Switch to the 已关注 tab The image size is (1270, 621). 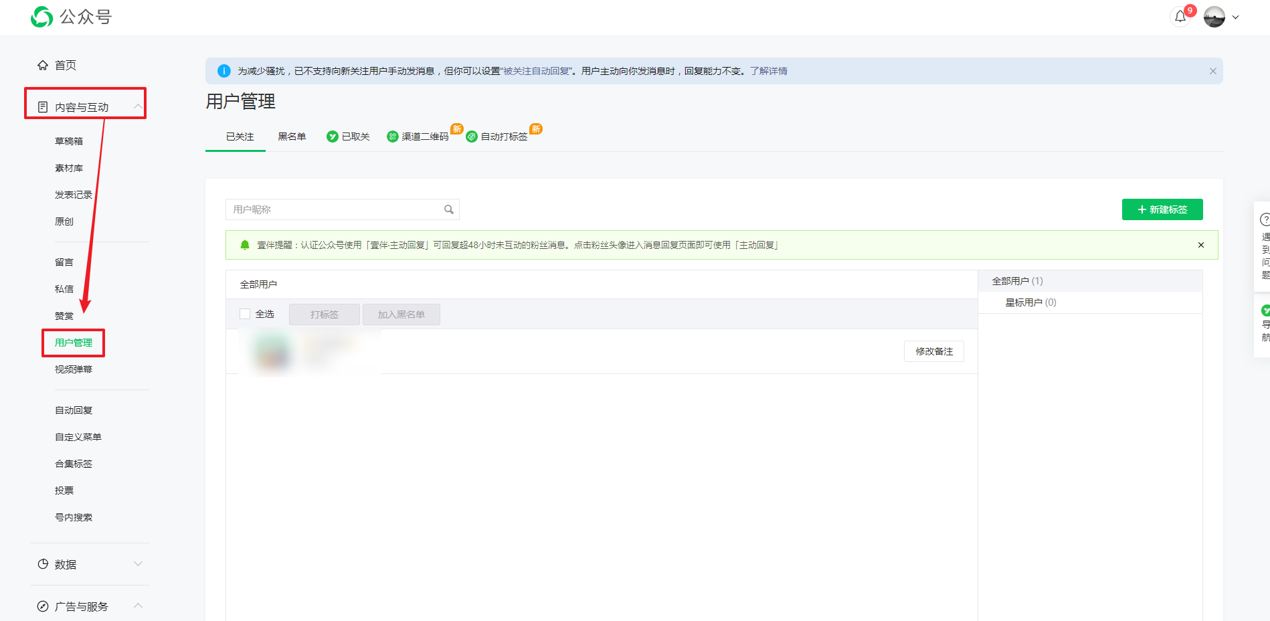click(240, 137)
